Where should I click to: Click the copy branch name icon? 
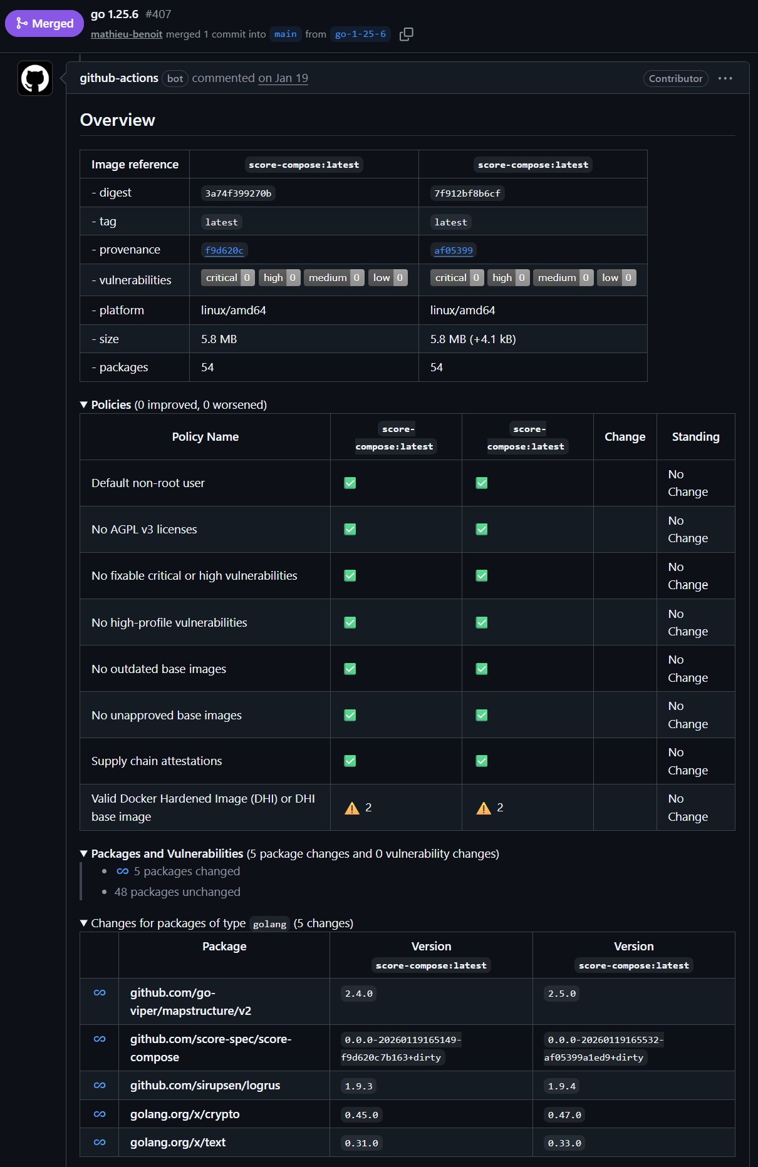coord(406,34)
